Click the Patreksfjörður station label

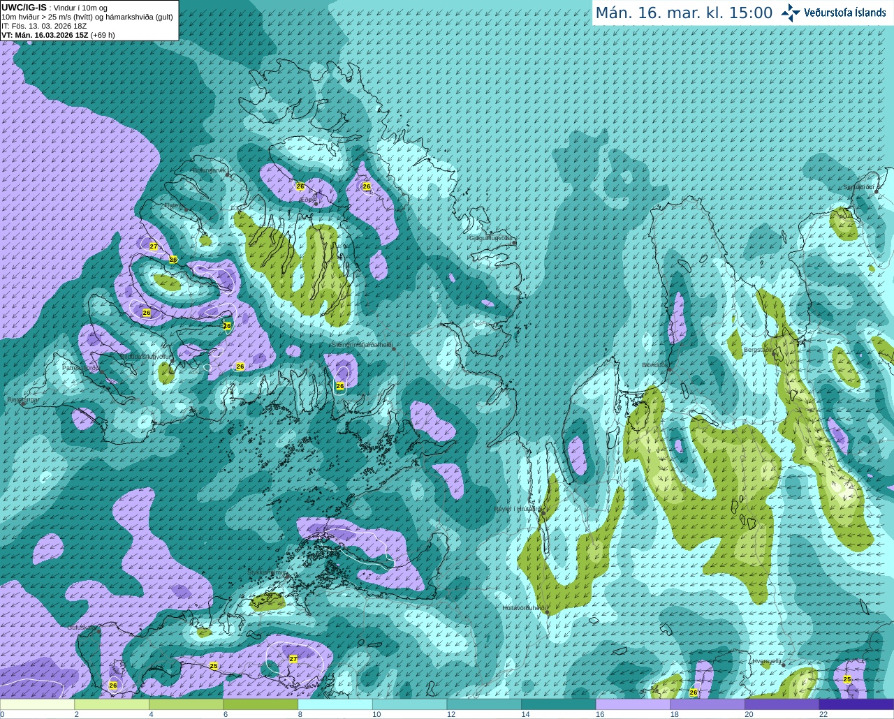(x=80, y=367)
